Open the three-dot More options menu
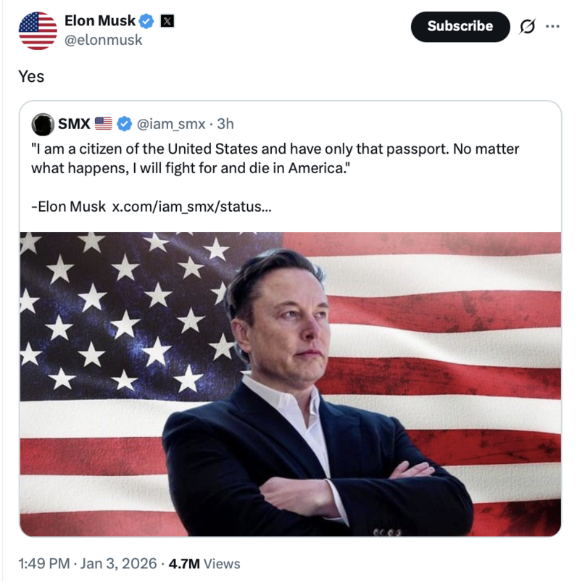 point(552,27)
